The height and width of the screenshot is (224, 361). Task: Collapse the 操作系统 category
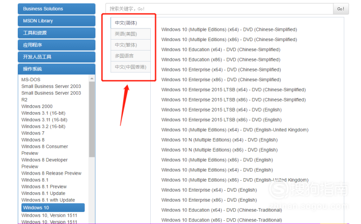point(56,69)
